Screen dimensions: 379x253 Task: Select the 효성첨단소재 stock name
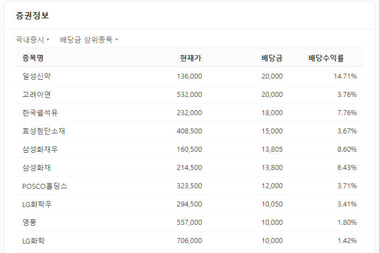coord(44,131)
